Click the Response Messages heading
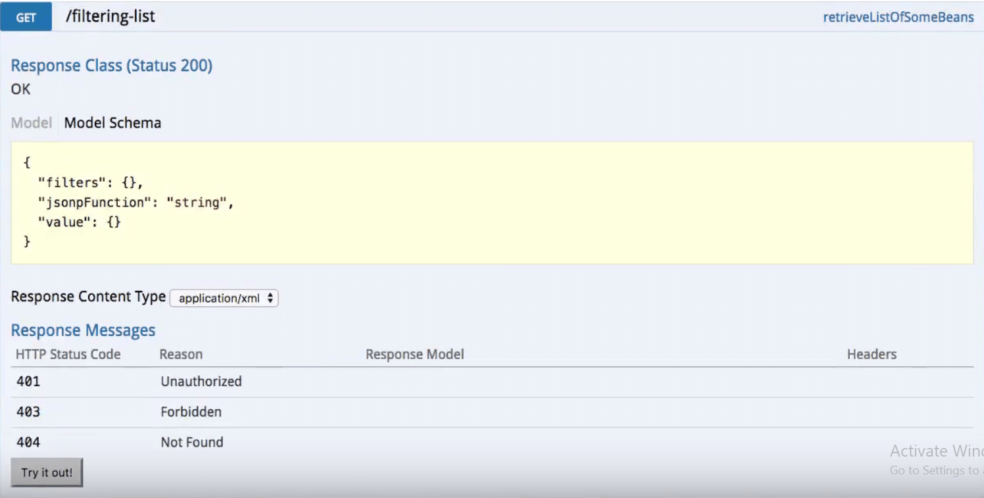 [82, 330]
